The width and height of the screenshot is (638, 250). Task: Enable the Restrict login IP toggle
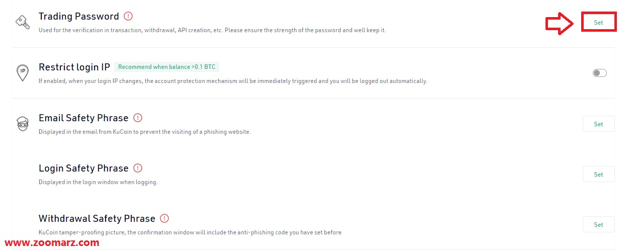599,73
